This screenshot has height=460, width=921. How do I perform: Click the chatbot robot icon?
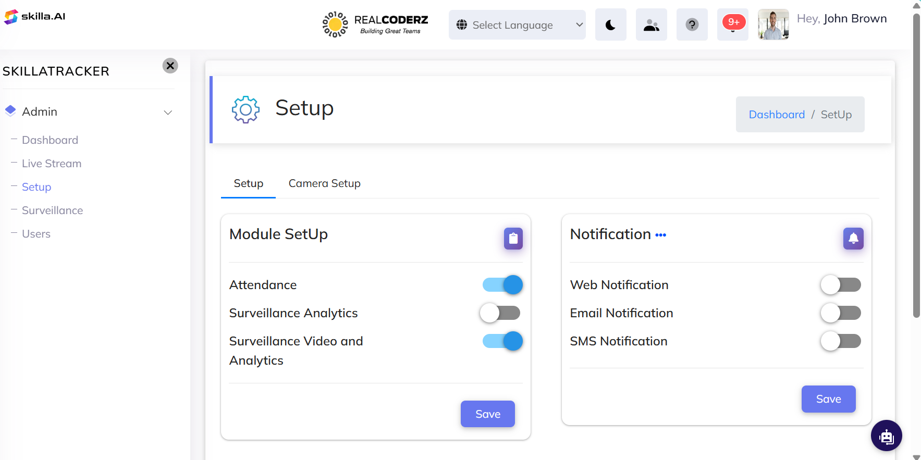886,436
